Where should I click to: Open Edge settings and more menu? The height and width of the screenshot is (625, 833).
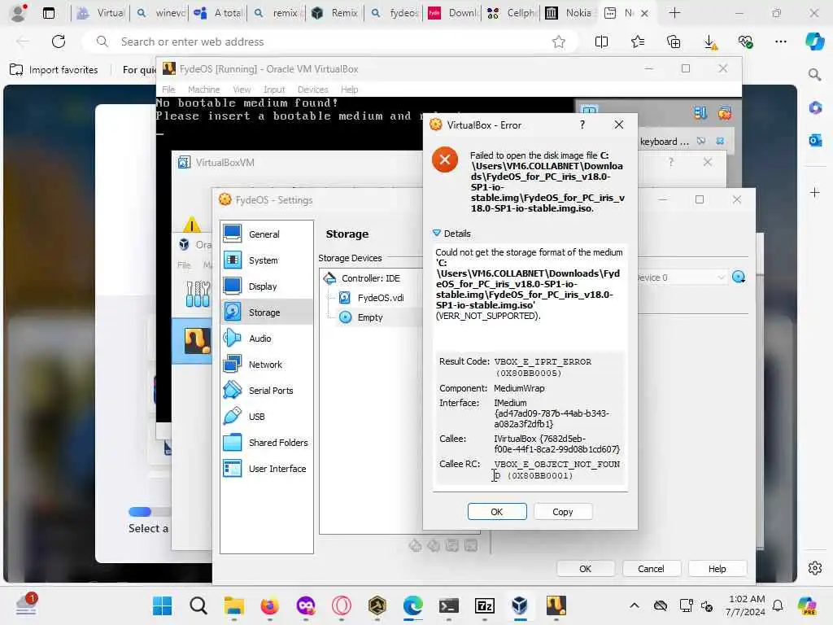780,42
